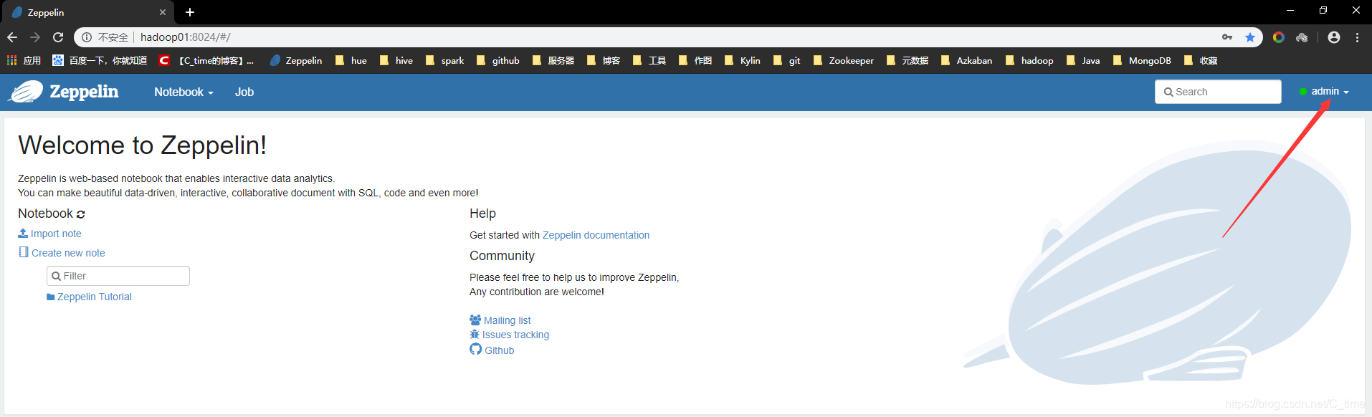Open the github bookmark folder

point(498,61)
